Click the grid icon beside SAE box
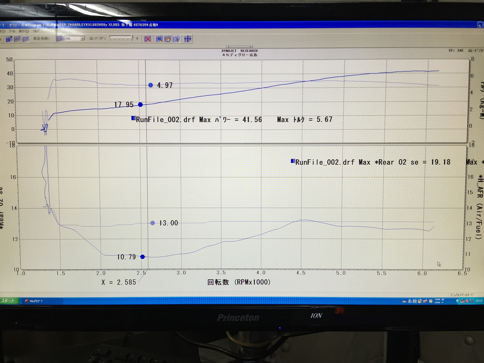 click(59, 38)
